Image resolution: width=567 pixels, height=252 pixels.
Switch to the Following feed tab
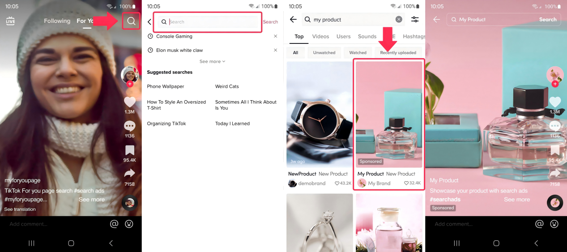(x=57, y=21)
